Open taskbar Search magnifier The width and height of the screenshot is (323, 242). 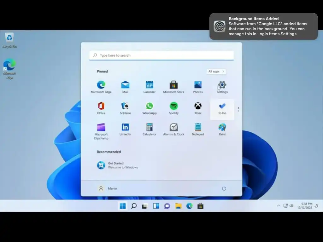click(134, 206)
